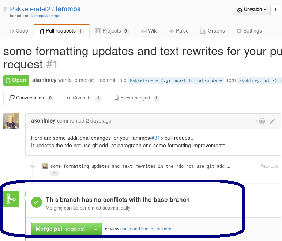Viewport: 282px width, 241px height.
Task: Open the merge method dropdown arrow
Action: 95,229
